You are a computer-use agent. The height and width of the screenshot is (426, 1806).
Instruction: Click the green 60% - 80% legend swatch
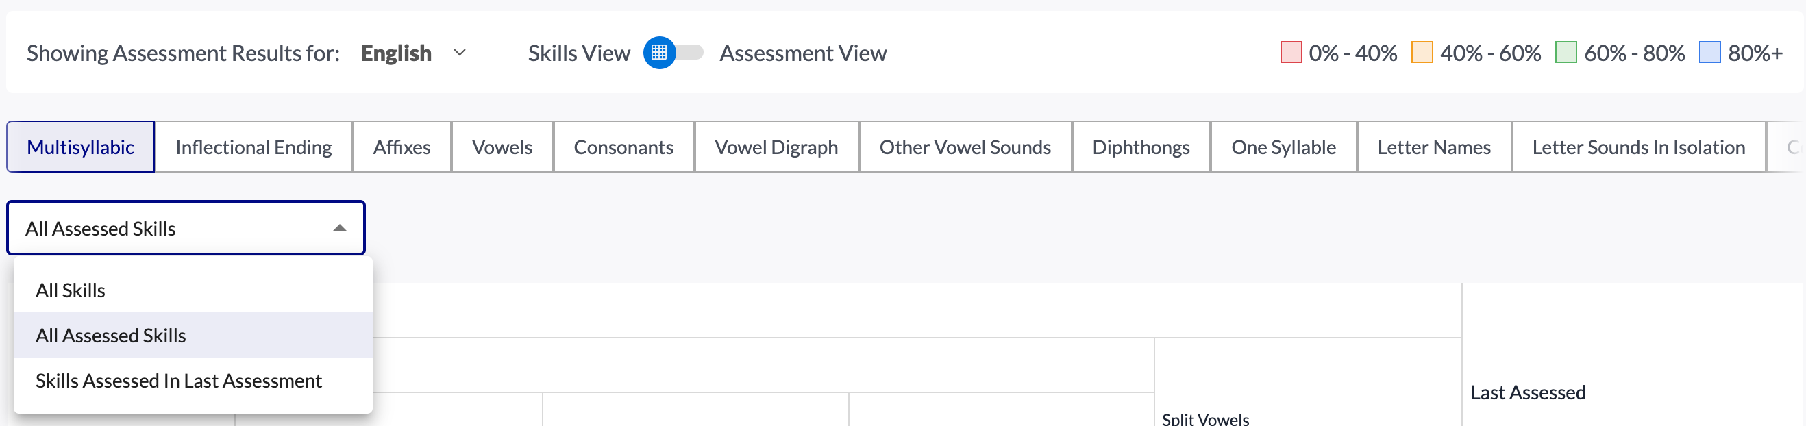pos(1566,53)
